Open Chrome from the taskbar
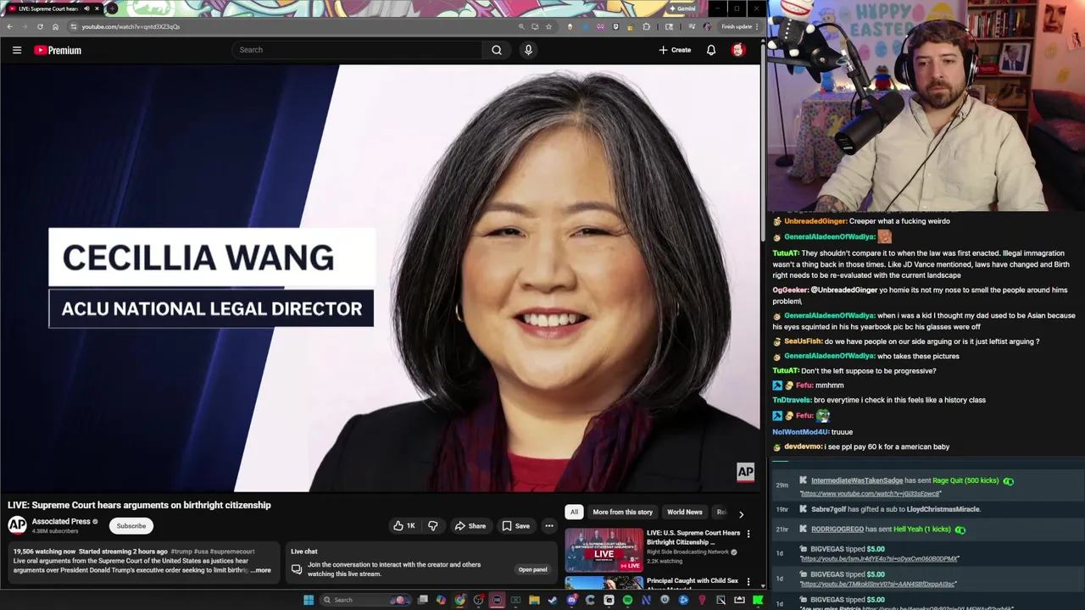Viewport: 1085px width, 610px height. point(459,600)
